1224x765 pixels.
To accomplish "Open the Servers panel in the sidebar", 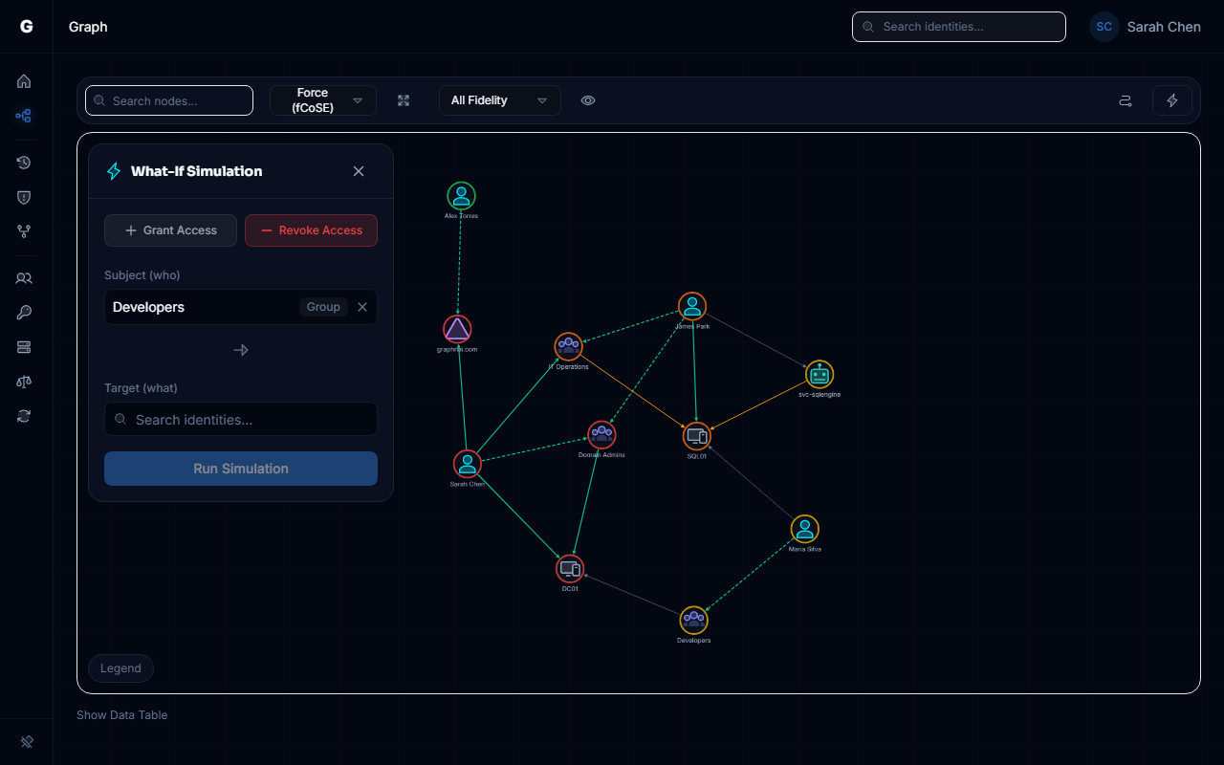I will [24, 347].
